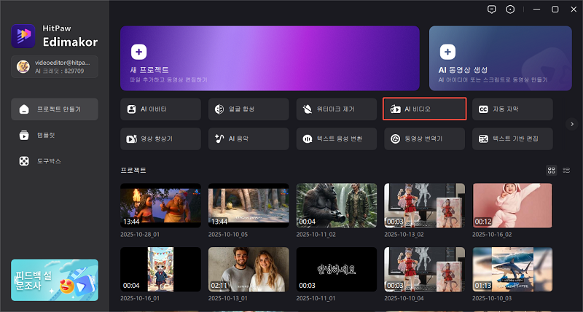Click the AI 음악 note icon
The height and width of the screenshot is (312, 583).
(219, 139)
